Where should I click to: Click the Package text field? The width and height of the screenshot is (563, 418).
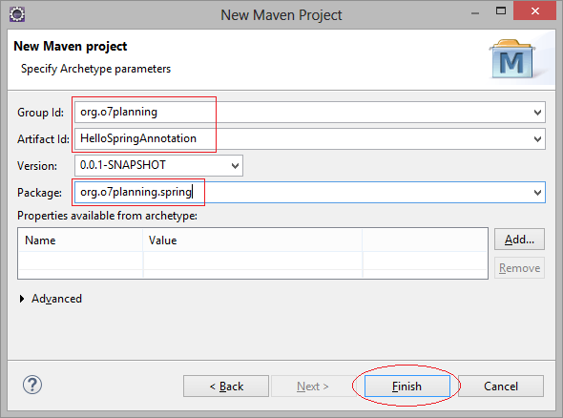309,192
